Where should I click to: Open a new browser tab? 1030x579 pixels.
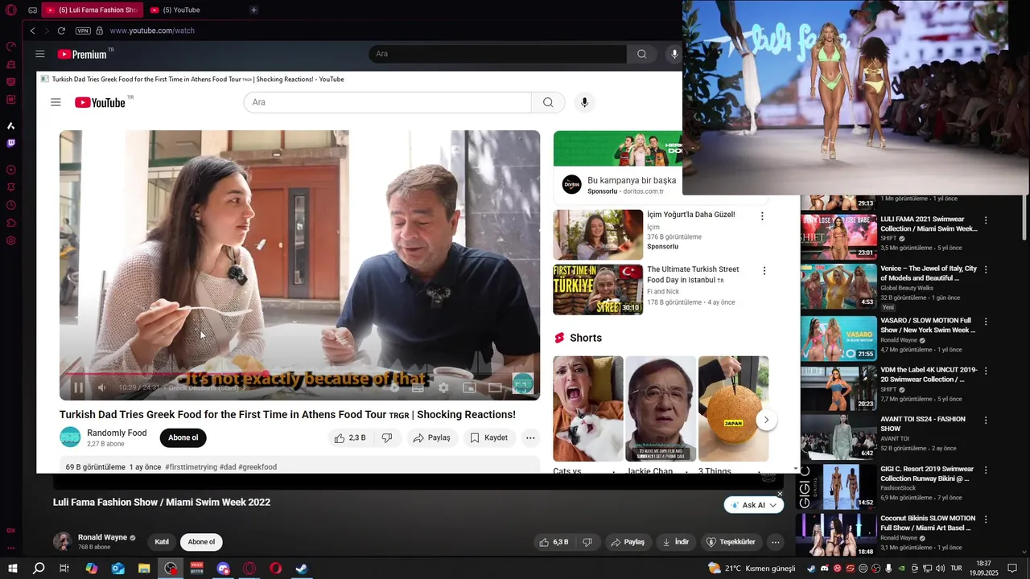click(253, 10)
